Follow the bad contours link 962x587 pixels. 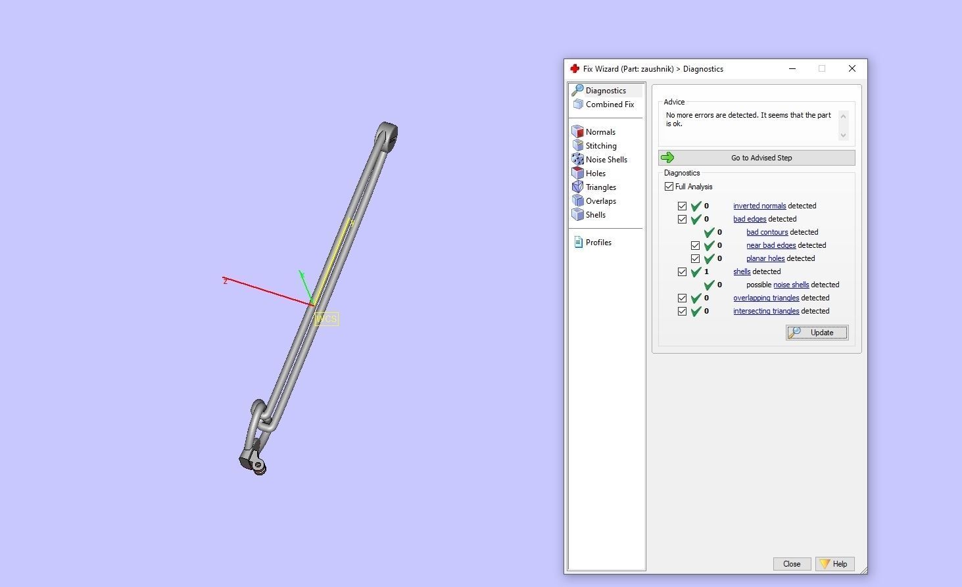(x=767, y=232)
